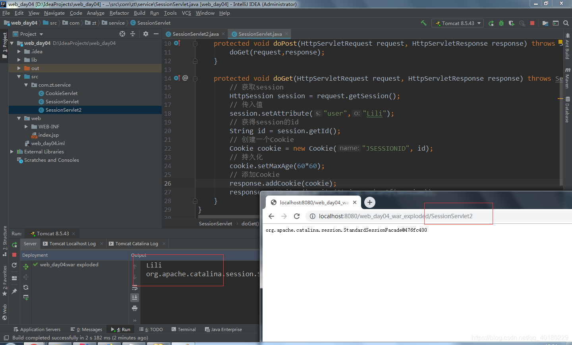Open Java Enterprise tool window
572x345 pixels.
tap(223, 329)
